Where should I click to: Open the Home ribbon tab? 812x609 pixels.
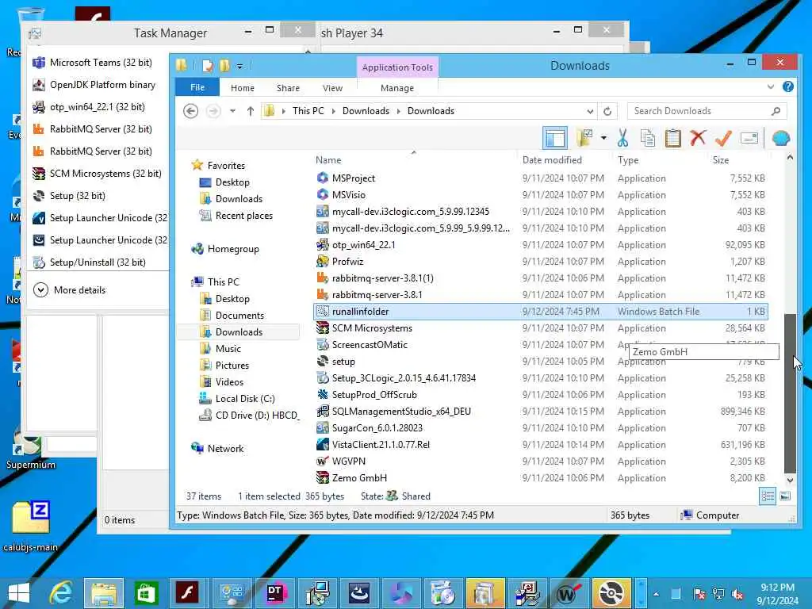pyautogui.click(x=243, y=88)
